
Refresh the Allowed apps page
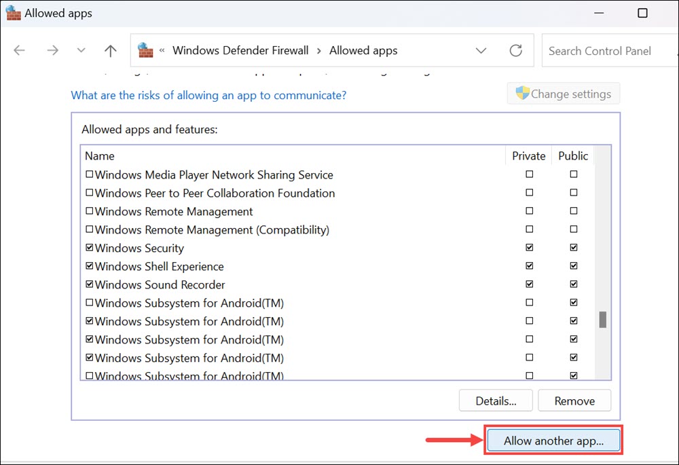coord(516,51)
